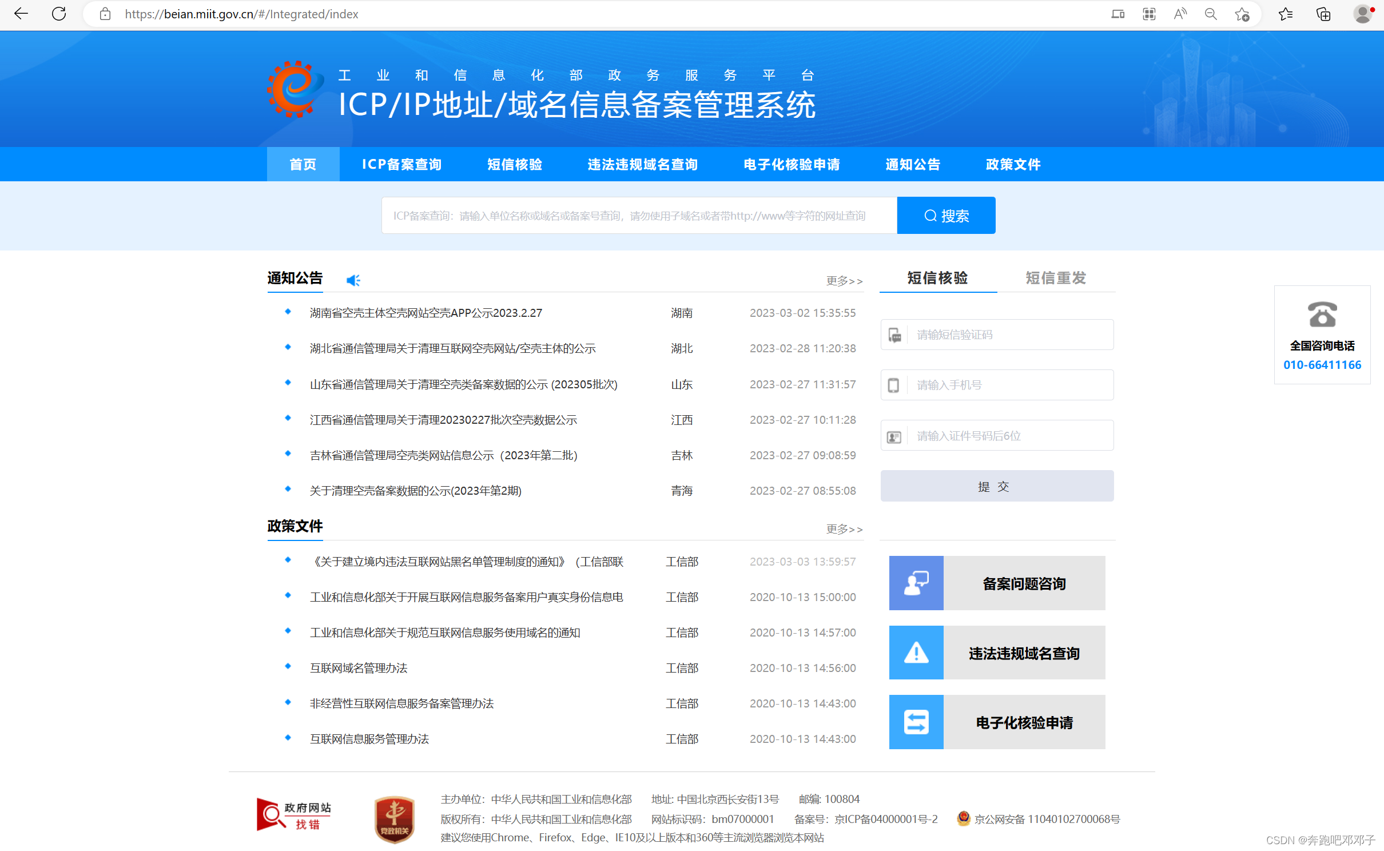Select the 首页 navigation tab

point(303,164)
